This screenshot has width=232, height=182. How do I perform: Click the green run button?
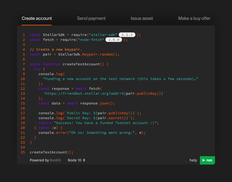207,160
